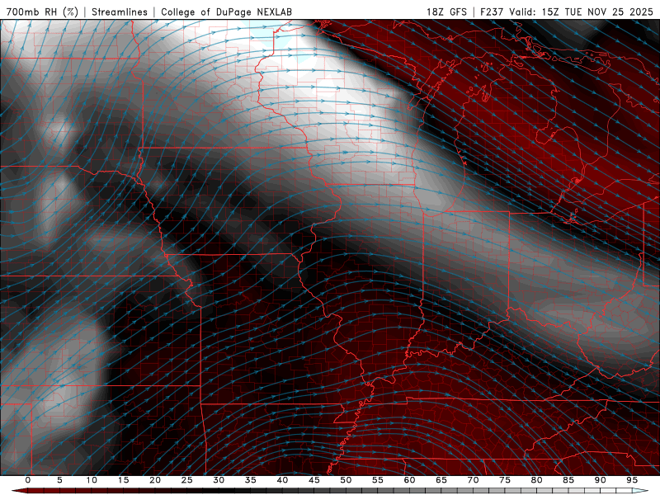
Task: Click the '5' value on the color scale
Action: (59, 480)
